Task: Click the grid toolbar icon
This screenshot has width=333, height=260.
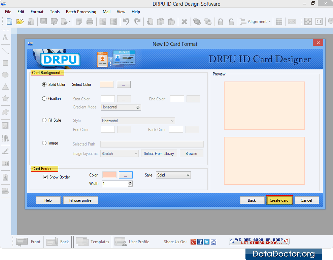Action: point(279,22)
